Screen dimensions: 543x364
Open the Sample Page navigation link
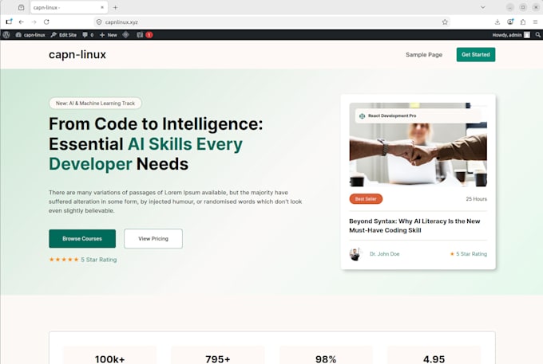(424, 55)
